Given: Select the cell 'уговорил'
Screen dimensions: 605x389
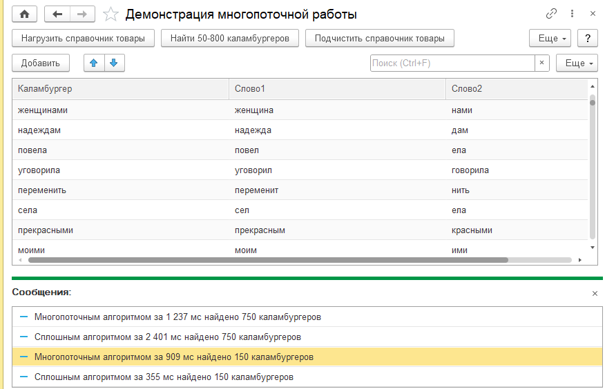Looking at the screenshot, I should click(x=337, y=170).
